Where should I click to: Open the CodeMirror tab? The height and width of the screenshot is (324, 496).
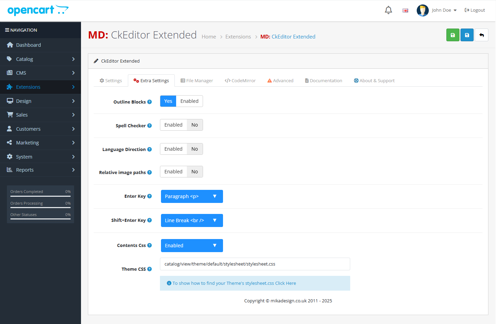pyautogui.click(x=240, y=80)
